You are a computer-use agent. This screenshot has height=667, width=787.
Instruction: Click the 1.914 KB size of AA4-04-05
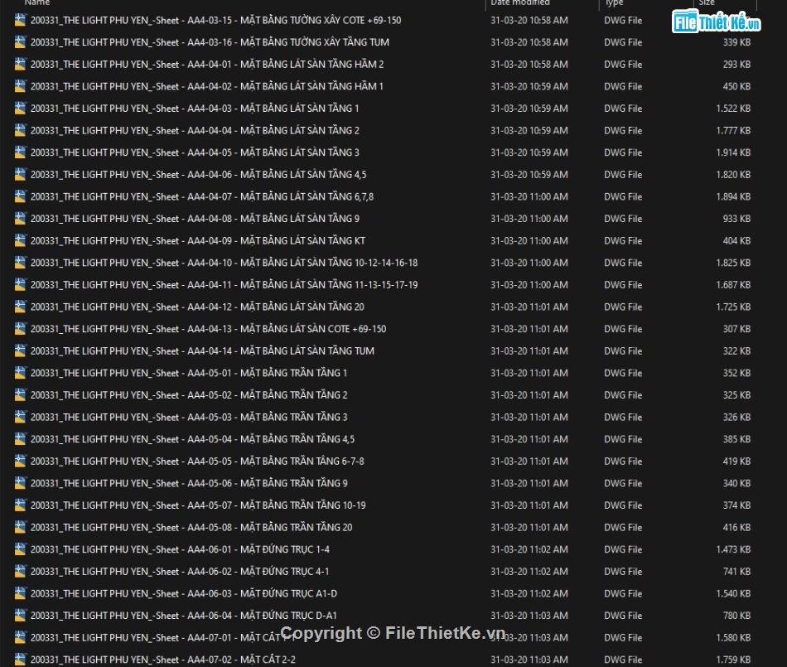pyautogui.click(x=733, y=152)
